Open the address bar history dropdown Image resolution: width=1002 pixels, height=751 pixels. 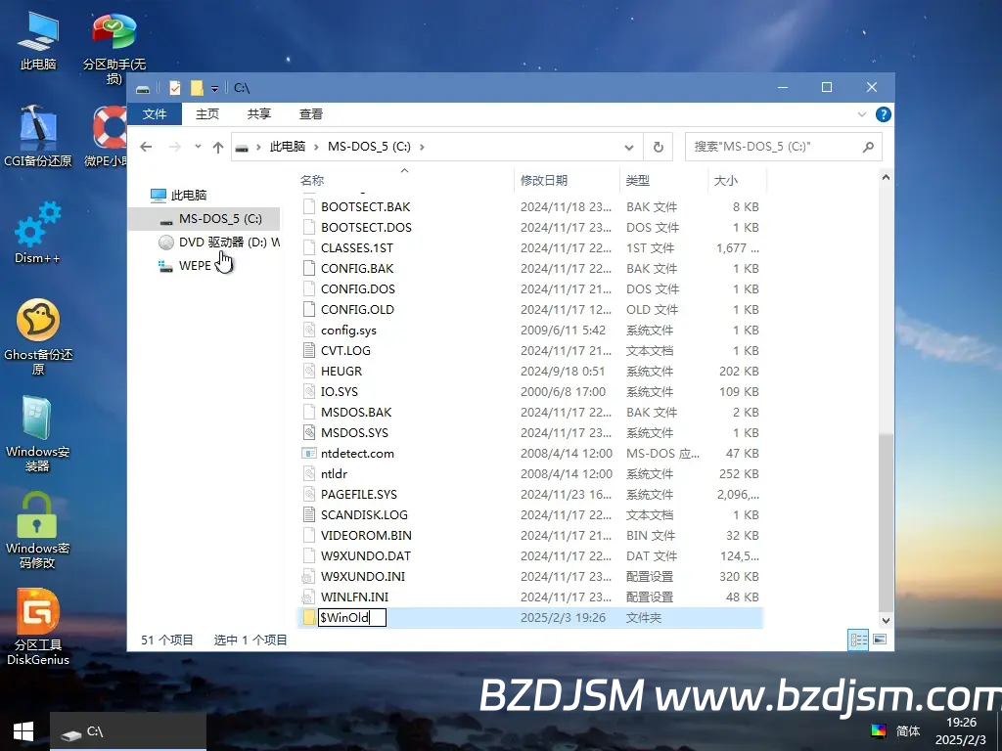[x=629, y=147]
